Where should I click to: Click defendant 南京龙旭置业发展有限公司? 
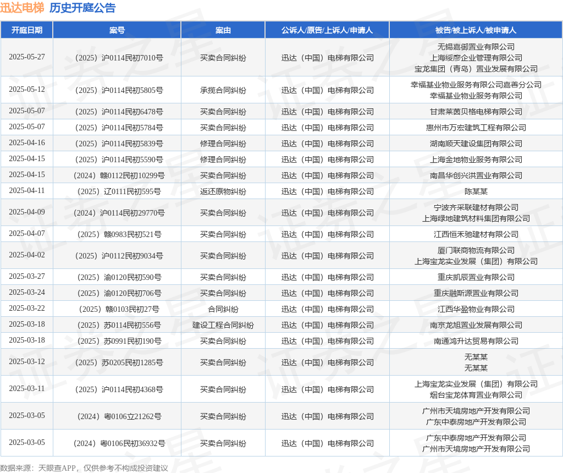[476, 326]
